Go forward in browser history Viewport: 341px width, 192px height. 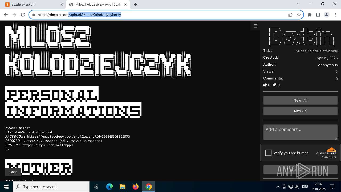[14, 15]
